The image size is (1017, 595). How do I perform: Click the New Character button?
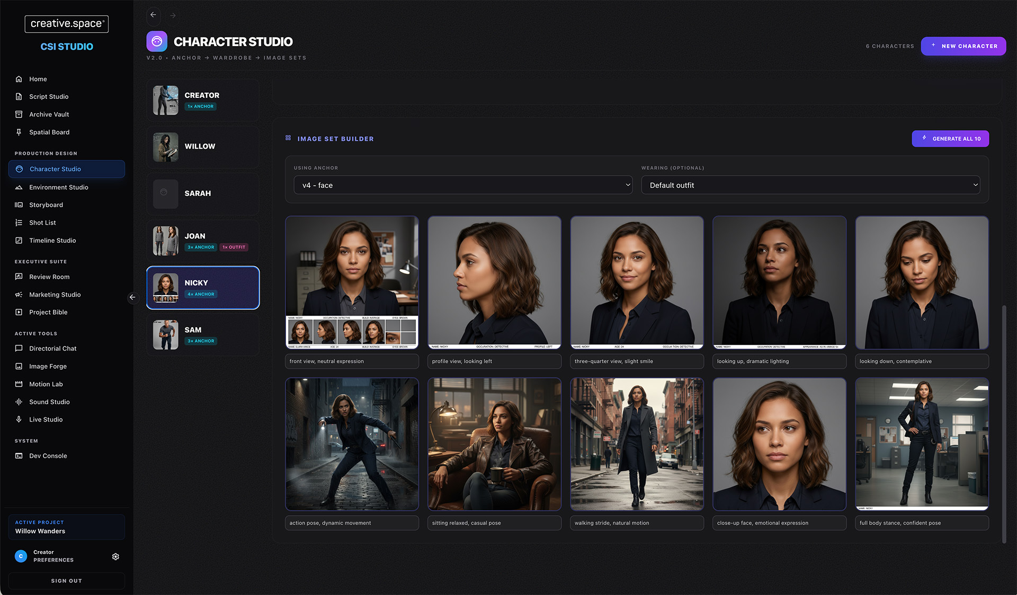pyautogui.click(x=963, y=46)
